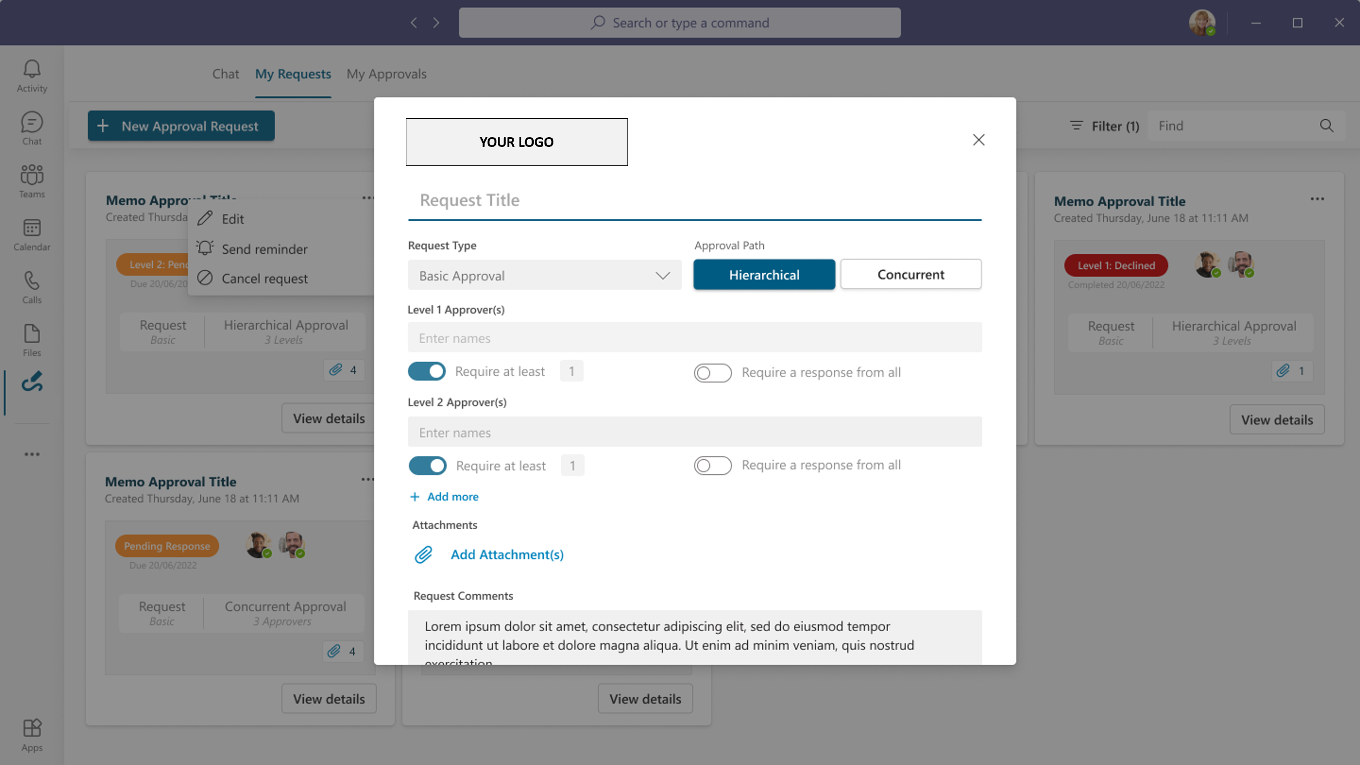Open the Activity bell in sidebar
The image size is (1360, 765).
pyautogui.click(x=31, y=75)
